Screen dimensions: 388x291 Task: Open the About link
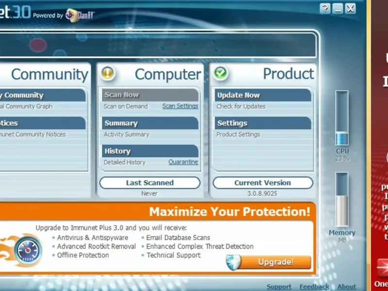[346, 287]
